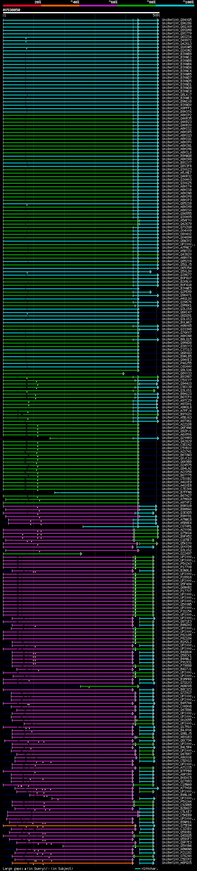The width and height of the screenshot is (197, 871).
Task: Click the query end position 509 label
Action: (x=156, y=15)
